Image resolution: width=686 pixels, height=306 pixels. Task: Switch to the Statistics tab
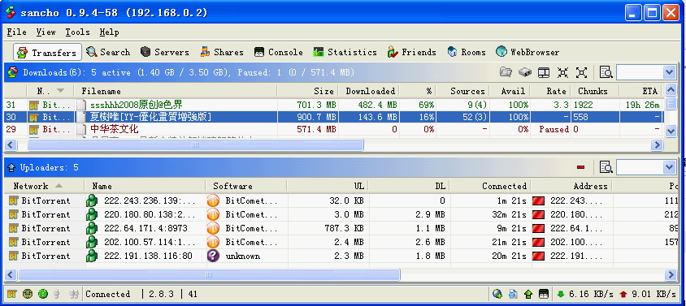coord(345,52)
